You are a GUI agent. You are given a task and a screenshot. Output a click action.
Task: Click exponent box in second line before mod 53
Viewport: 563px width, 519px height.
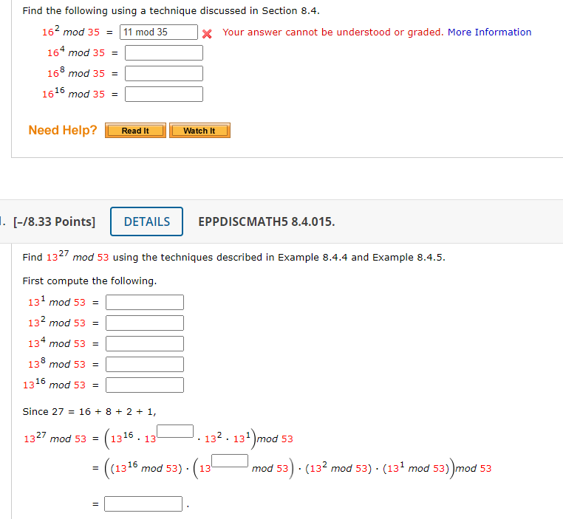[x=230, y=461]
